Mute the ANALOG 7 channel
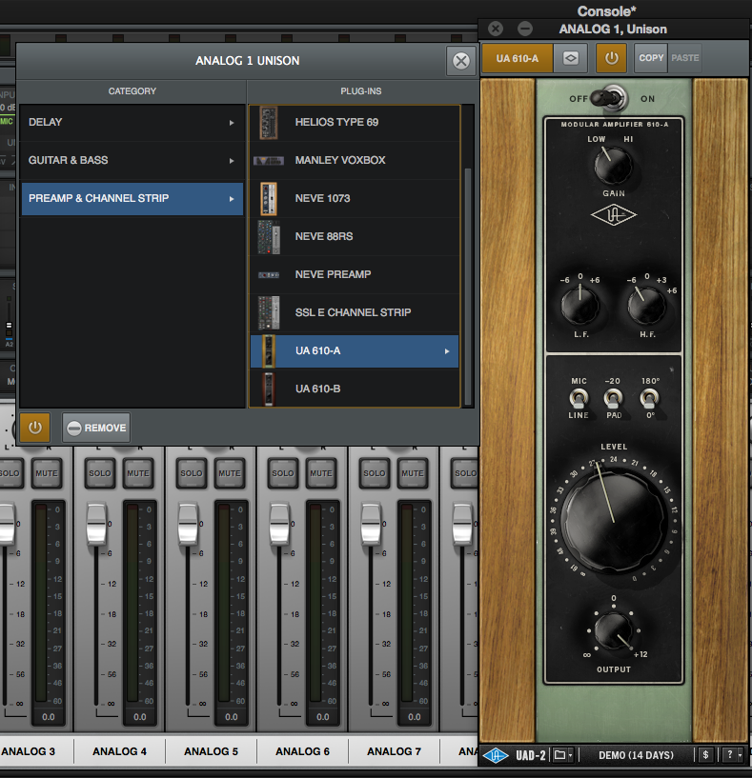The width and height of the screenshot is (752, 778). click(x=413, y=473)
